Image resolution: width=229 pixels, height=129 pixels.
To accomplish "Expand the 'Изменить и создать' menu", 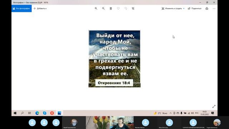I will click(x=173, y=9).
